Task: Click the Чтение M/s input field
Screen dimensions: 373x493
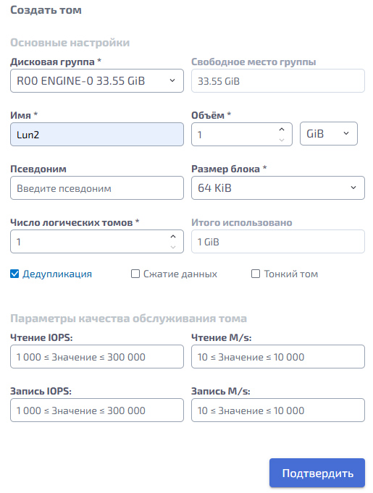Action: point(278,357)
